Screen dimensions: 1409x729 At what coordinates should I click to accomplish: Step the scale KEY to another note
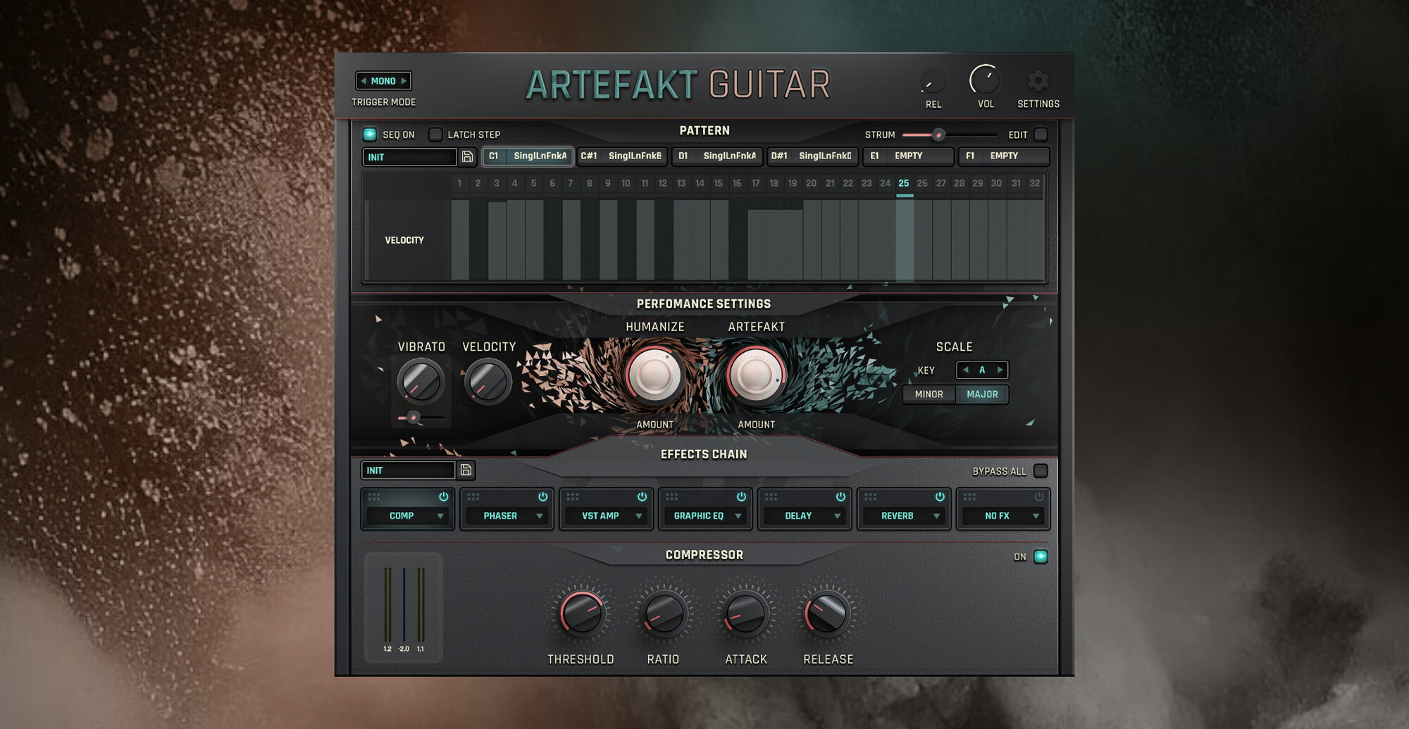(x=1000, y=370)
